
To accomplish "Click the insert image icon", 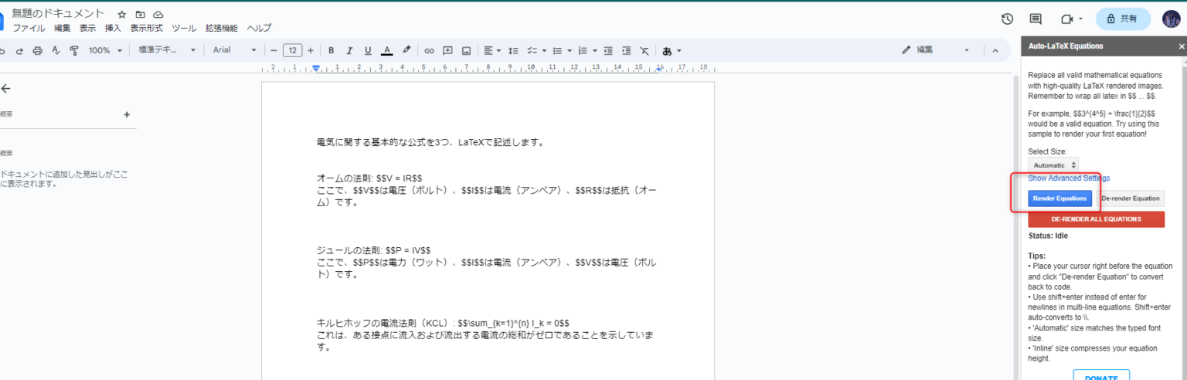I will pyautogui.click(x=466, y=51).
